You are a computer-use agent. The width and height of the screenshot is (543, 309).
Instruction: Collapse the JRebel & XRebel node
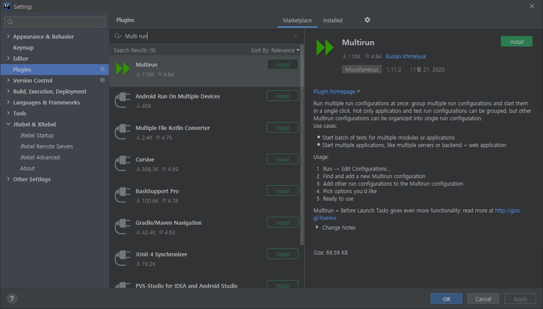[x=8, y=124]
